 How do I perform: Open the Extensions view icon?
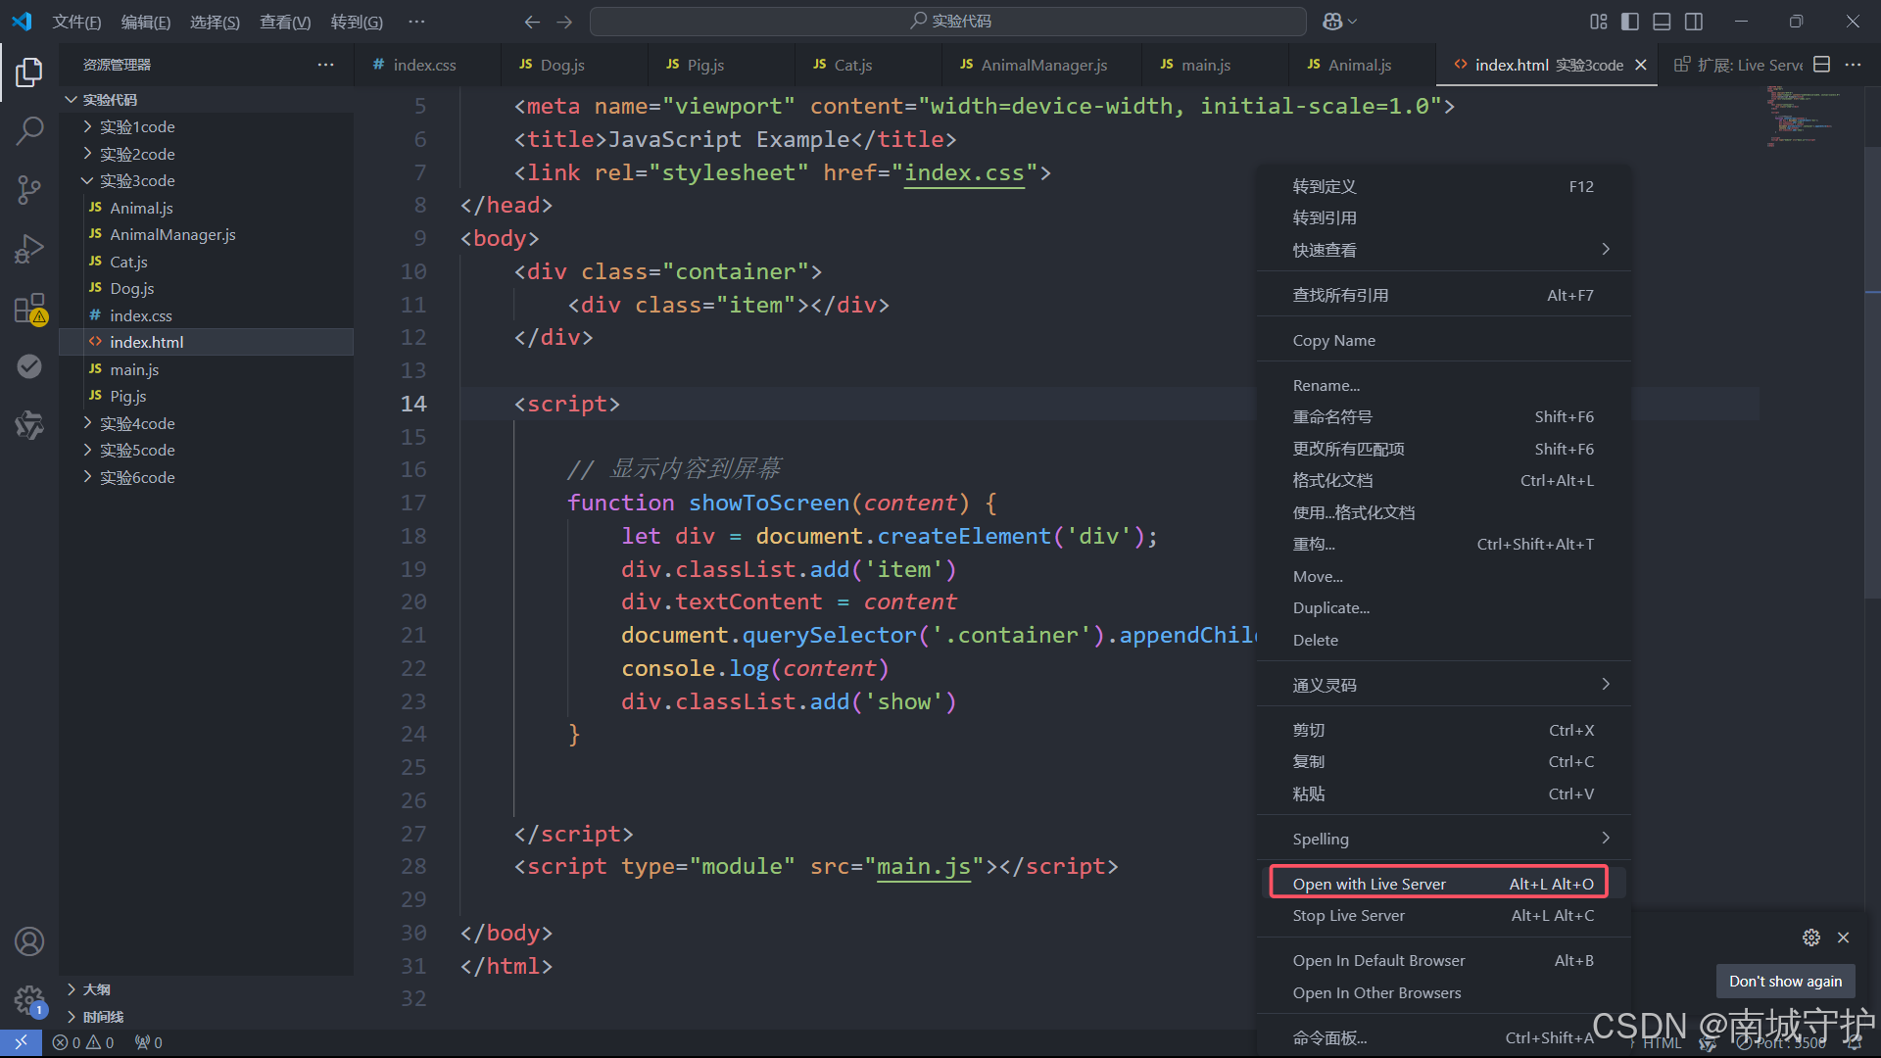(29, 309)
